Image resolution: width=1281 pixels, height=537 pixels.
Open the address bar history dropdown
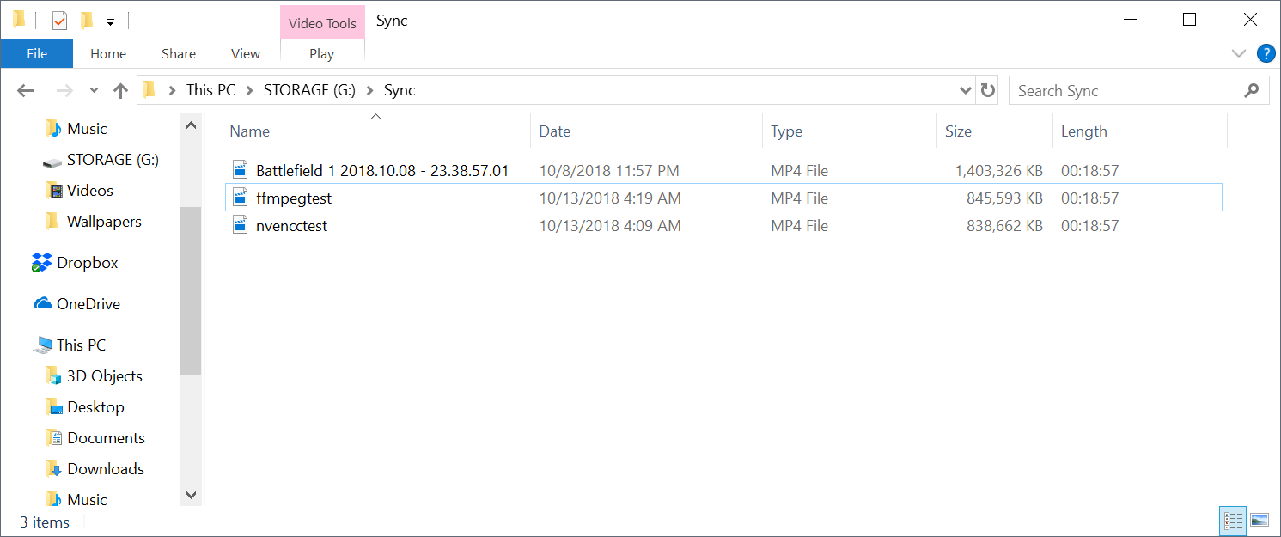tap(965, 90)
